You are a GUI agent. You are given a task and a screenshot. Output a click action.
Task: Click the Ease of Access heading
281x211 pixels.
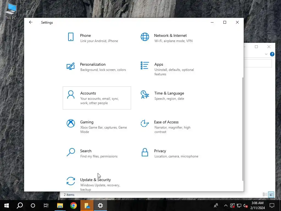(x=166, y=122)
